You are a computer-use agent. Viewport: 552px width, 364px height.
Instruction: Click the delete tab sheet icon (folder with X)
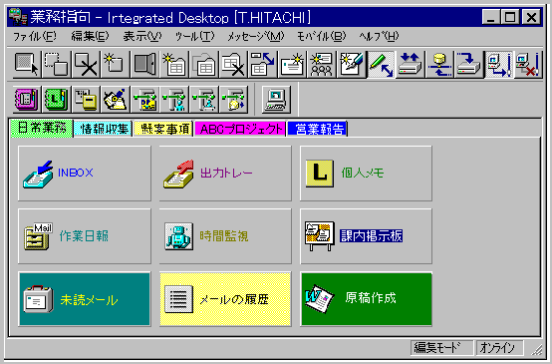[233, 65]
